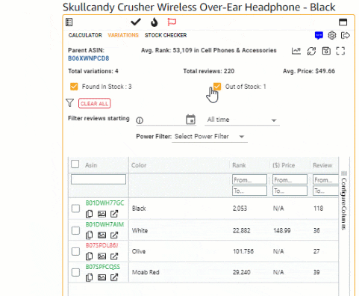Click the save data icon
The width and height of the screenshot is (359, 296).
(326, 51)
